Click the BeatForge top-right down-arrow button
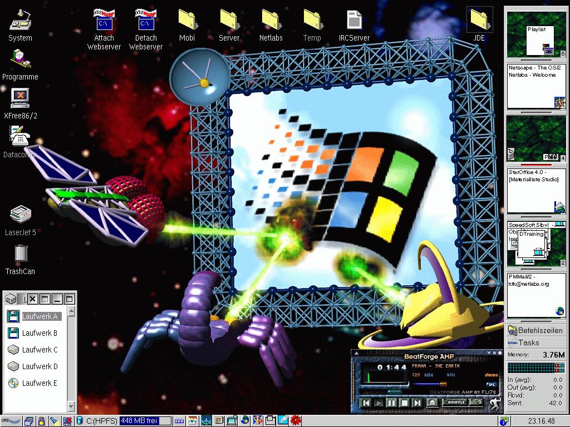570x427 pixels. pos(490,353)
